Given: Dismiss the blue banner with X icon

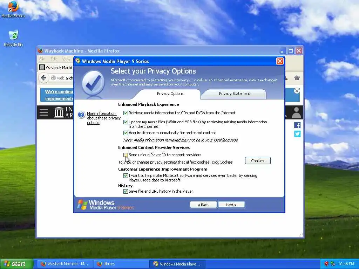Looking at the screenshot, I should click(297, 91).
